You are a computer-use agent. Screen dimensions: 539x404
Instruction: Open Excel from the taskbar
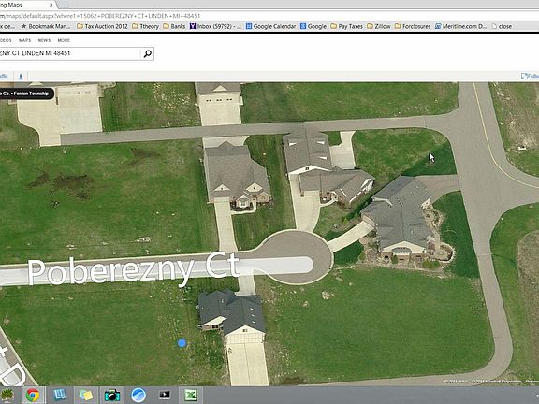coord(191,396)
